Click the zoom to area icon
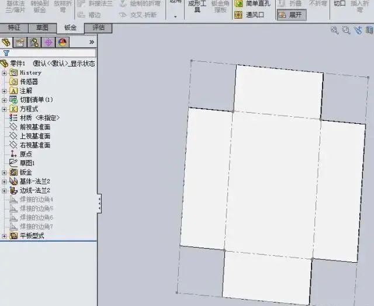 coord(346,30)
